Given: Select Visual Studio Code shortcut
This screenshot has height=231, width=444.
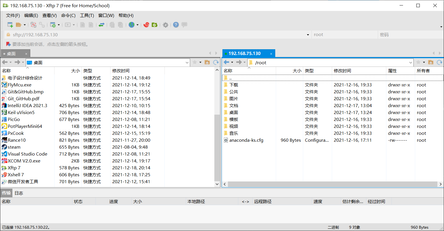Looking at the screenshot, I should (x=27, y=154).
